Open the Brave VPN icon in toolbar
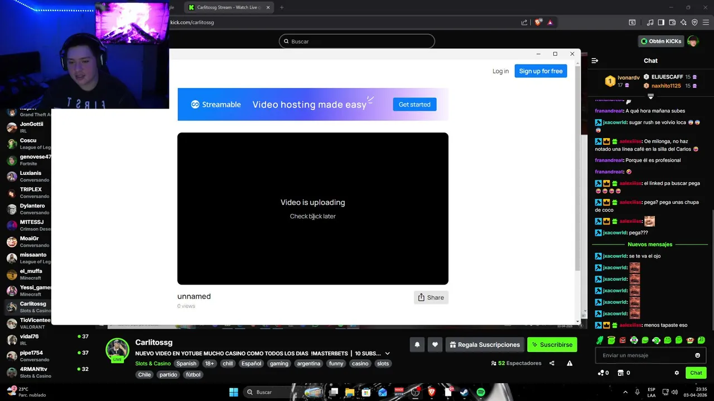 [694, 22]
